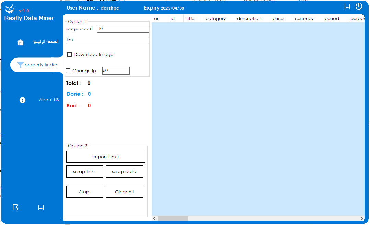Viewport: 370px width, 225px height.
Task: Open the property finder tab
Action: (x=41, y=65)
